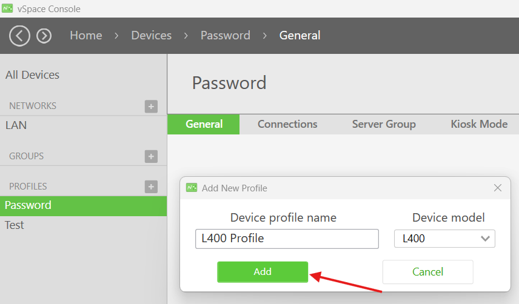Click the Device model label
The width and height of the screenshot is (519, 304).
click(448, 218)
